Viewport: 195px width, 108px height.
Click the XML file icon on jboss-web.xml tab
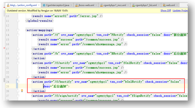point(76,5)
